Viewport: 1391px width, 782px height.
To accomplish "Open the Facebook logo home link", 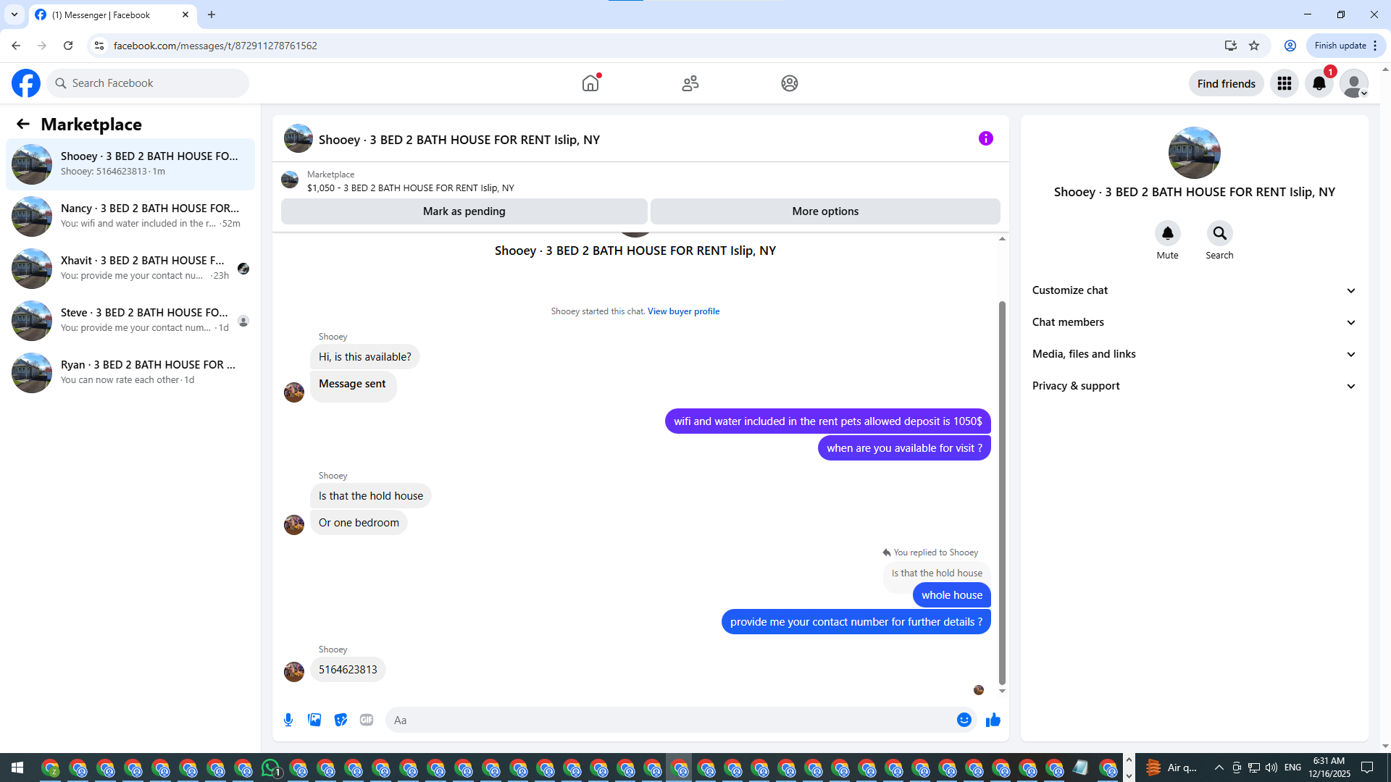I will [26, 83].
